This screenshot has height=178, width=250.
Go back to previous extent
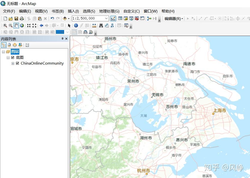pos(41,26)
